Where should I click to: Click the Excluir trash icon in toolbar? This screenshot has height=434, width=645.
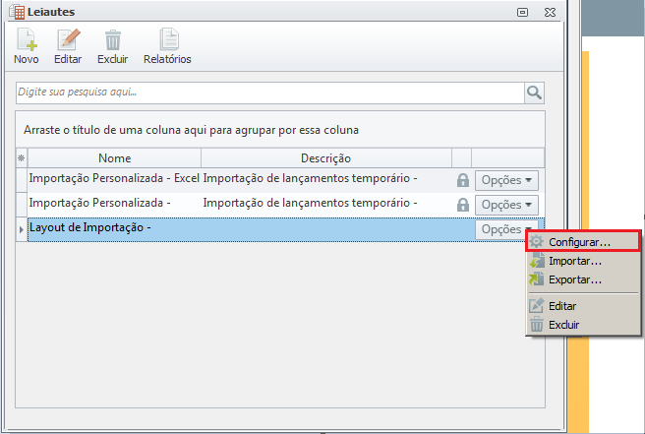click(x=113, y=40)
